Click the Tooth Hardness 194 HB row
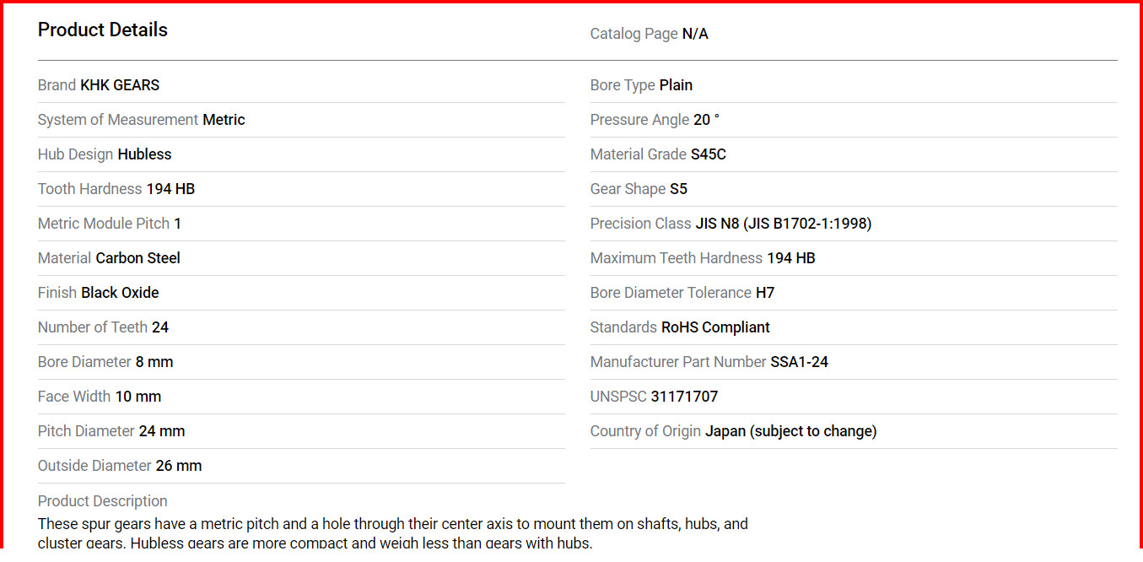 (301, 189)
